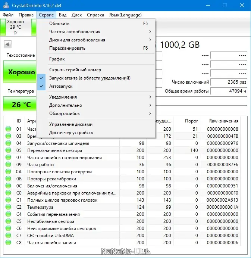The width and height of the screenshot is (251, 258).
Task: Click green status icon for attribute C2
Action: 8,207
